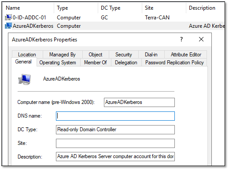Screen dimensions: 229x170
Task: Click the AzureADKerberos computer icon in list
Action: [8, 26]
